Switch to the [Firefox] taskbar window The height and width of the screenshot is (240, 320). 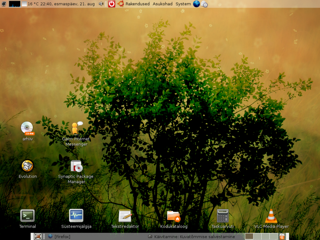(x=59, y=236)
